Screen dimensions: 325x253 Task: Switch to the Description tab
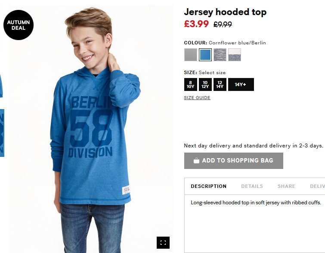click(x=208, y=186)
